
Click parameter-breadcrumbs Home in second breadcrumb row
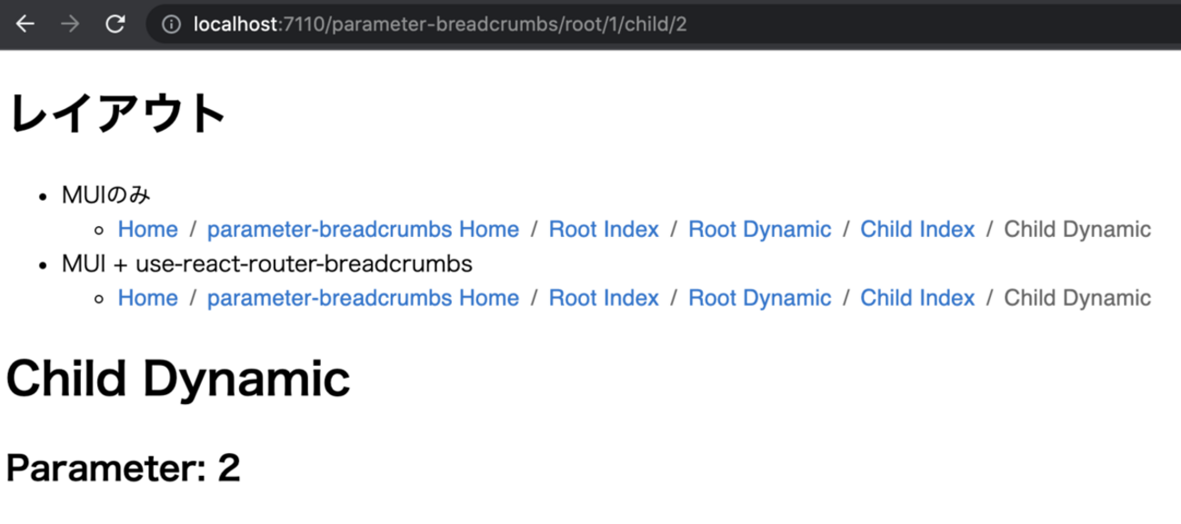tap(363, 298)
